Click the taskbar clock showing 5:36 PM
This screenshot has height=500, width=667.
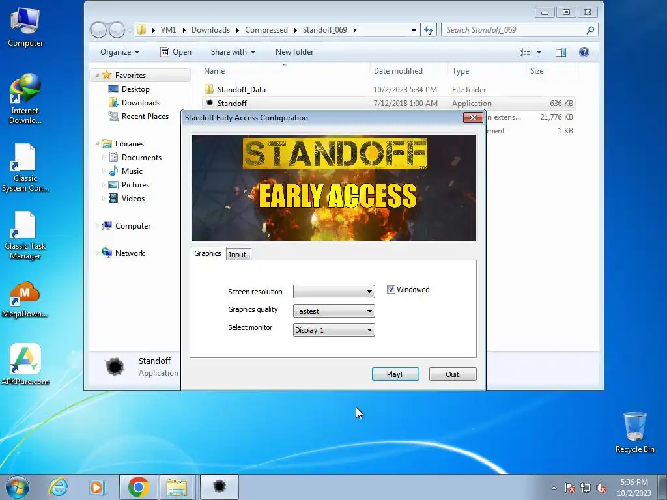point(634,488)
